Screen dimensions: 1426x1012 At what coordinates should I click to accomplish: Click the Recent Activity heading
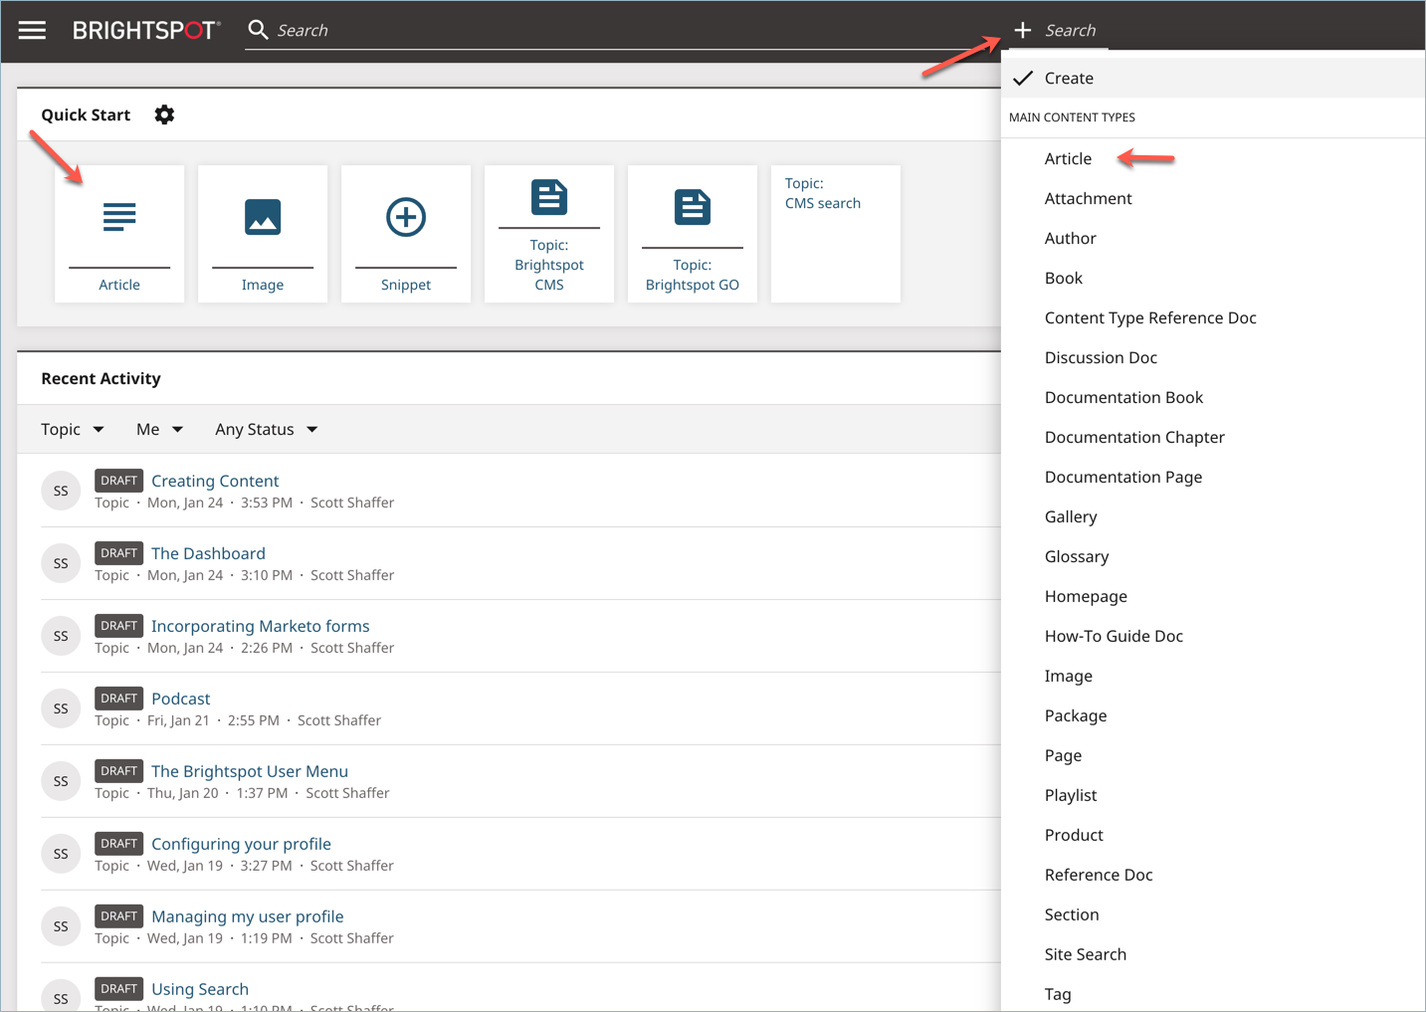tap(101, 378)
